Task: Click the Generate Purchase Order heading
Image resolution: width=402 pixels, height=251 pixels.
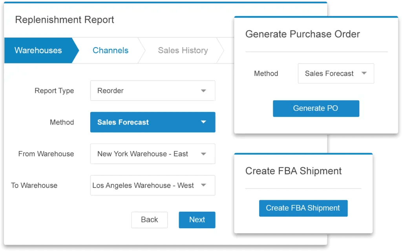Action: click(x=303, y=34)
